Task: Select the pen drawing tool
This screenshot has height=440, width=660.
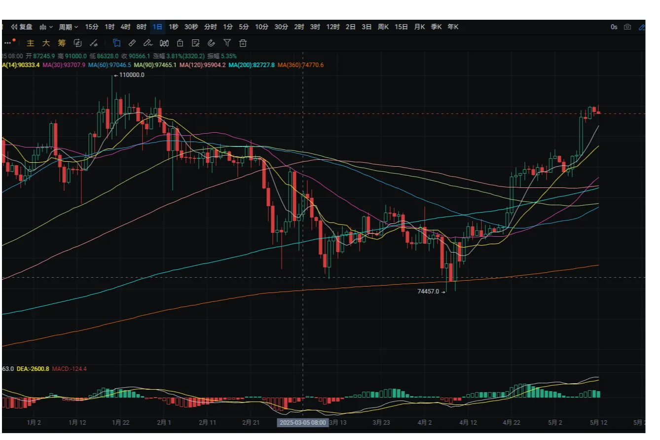Action: pos(148,43)
